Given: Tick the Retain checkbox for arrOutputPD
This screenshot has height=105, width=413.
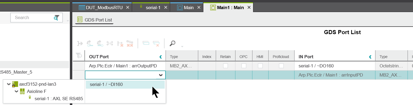Looking at the screenshot, I should (225, 66).
